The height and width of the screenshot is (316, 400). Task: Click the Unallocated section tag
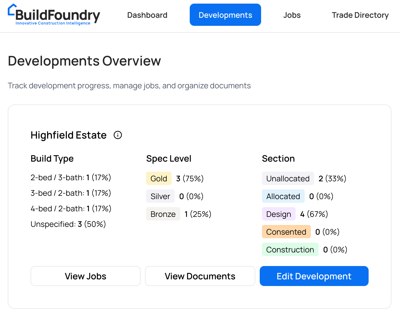pyautogui.click(x=288, y=179)
